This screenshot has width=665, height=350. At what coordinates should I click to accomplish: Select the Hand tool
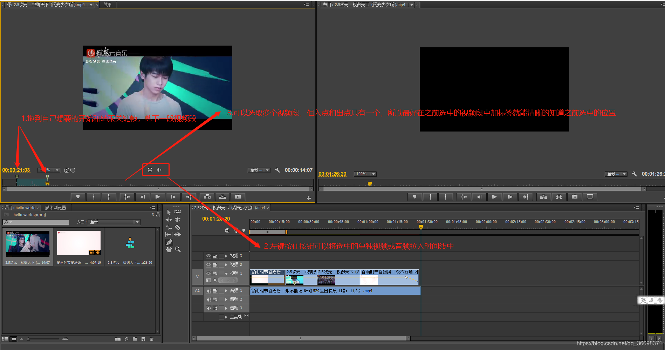(169, 249)
